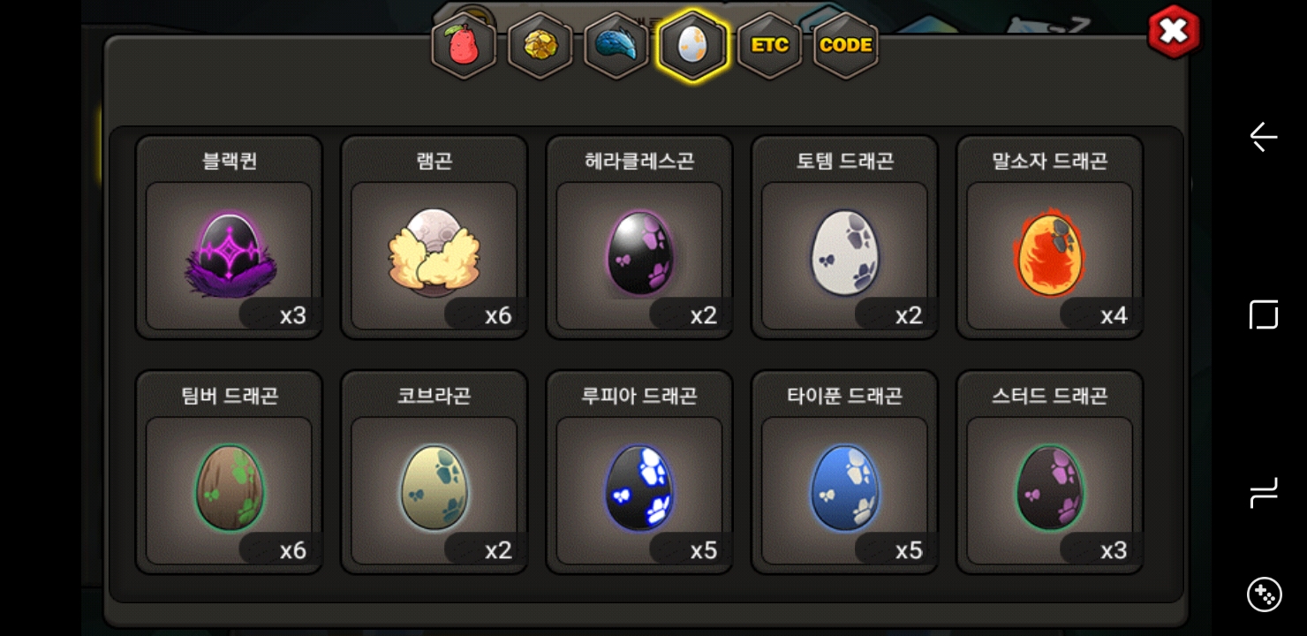The width and height of the screenshot is (1307, 636).
Task: Pick the 타이푼 드래곤 blue egg
Action: [844, 472]
